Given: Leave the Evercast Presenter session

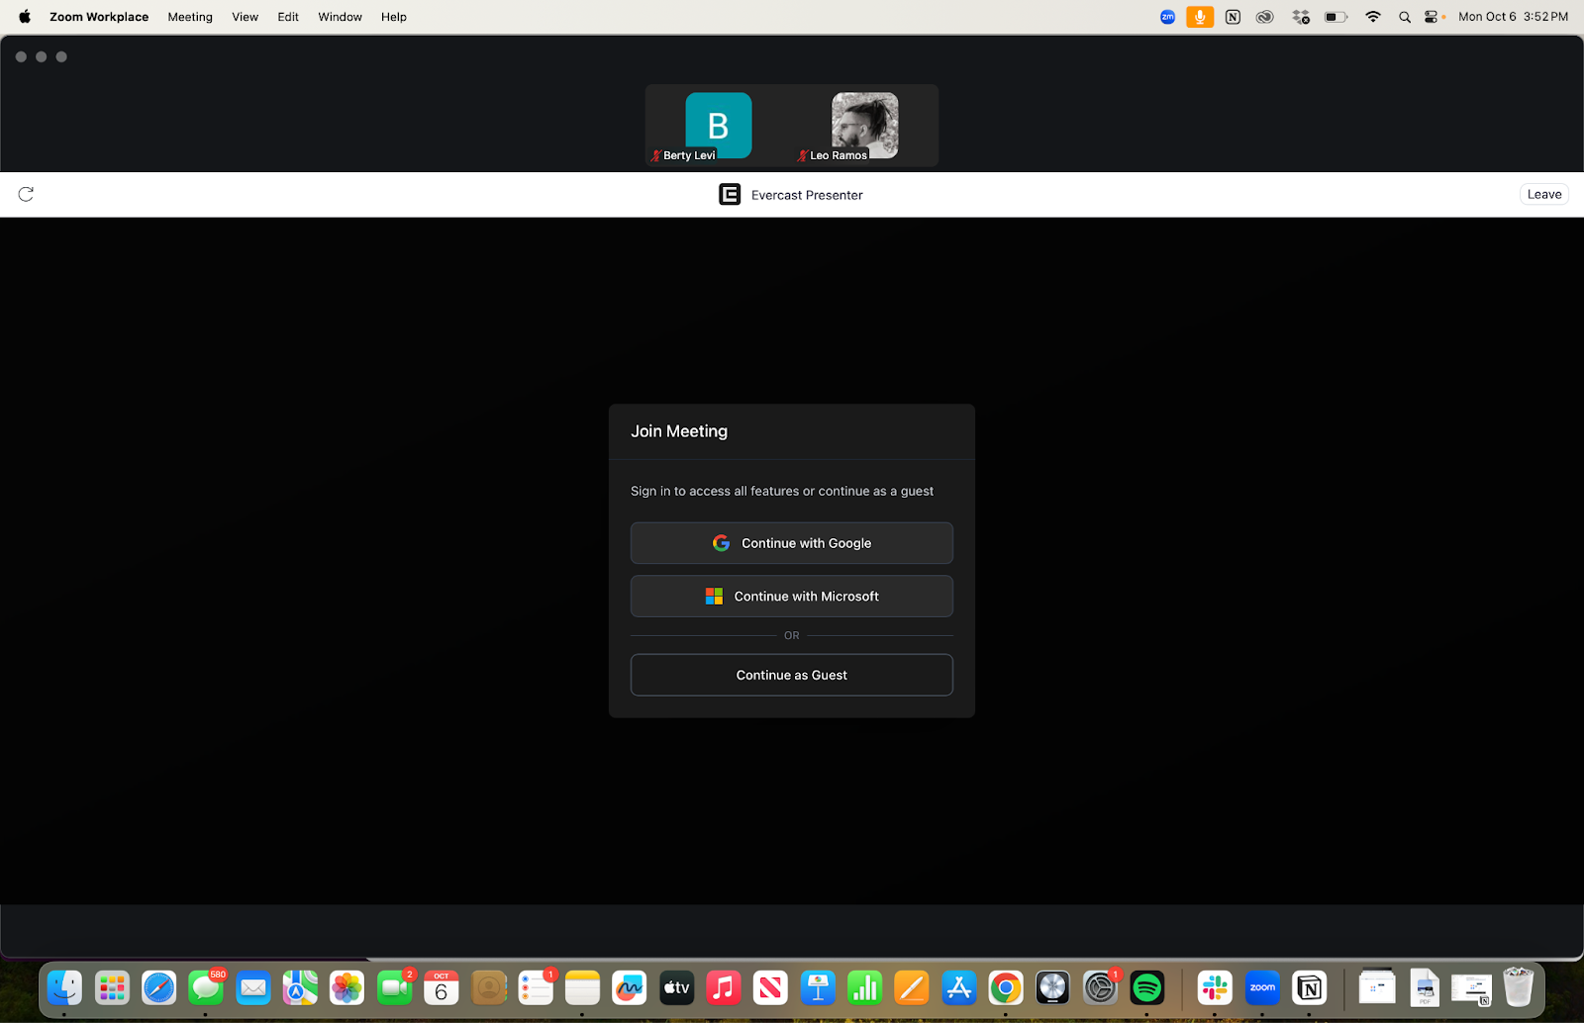Looking at the screenshot, I should pyautogui.click(x=1543, y=194).
